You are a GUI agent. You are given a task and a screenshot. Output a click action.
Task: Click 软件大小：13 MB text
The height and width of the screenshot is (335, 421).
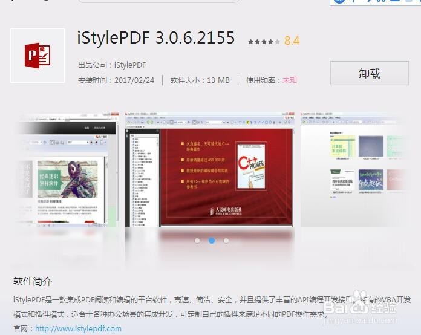tap(200, 80)
